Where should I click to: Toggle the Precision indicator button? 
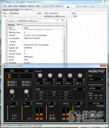[100, 106]
